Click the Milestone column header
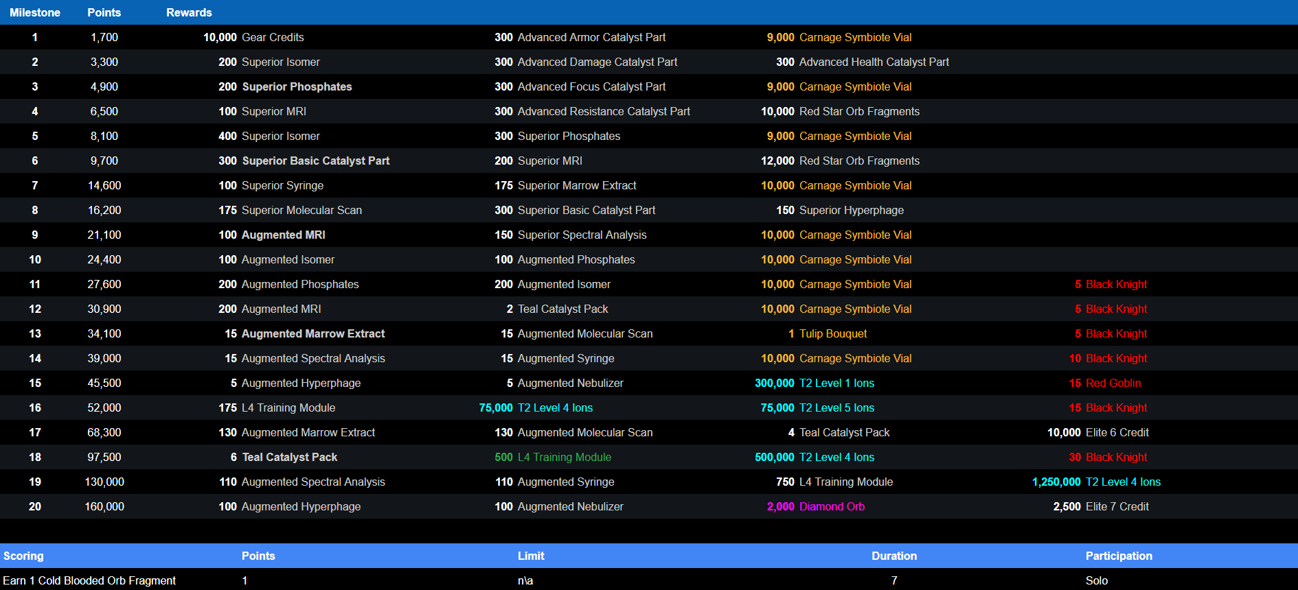 [35, 12]
